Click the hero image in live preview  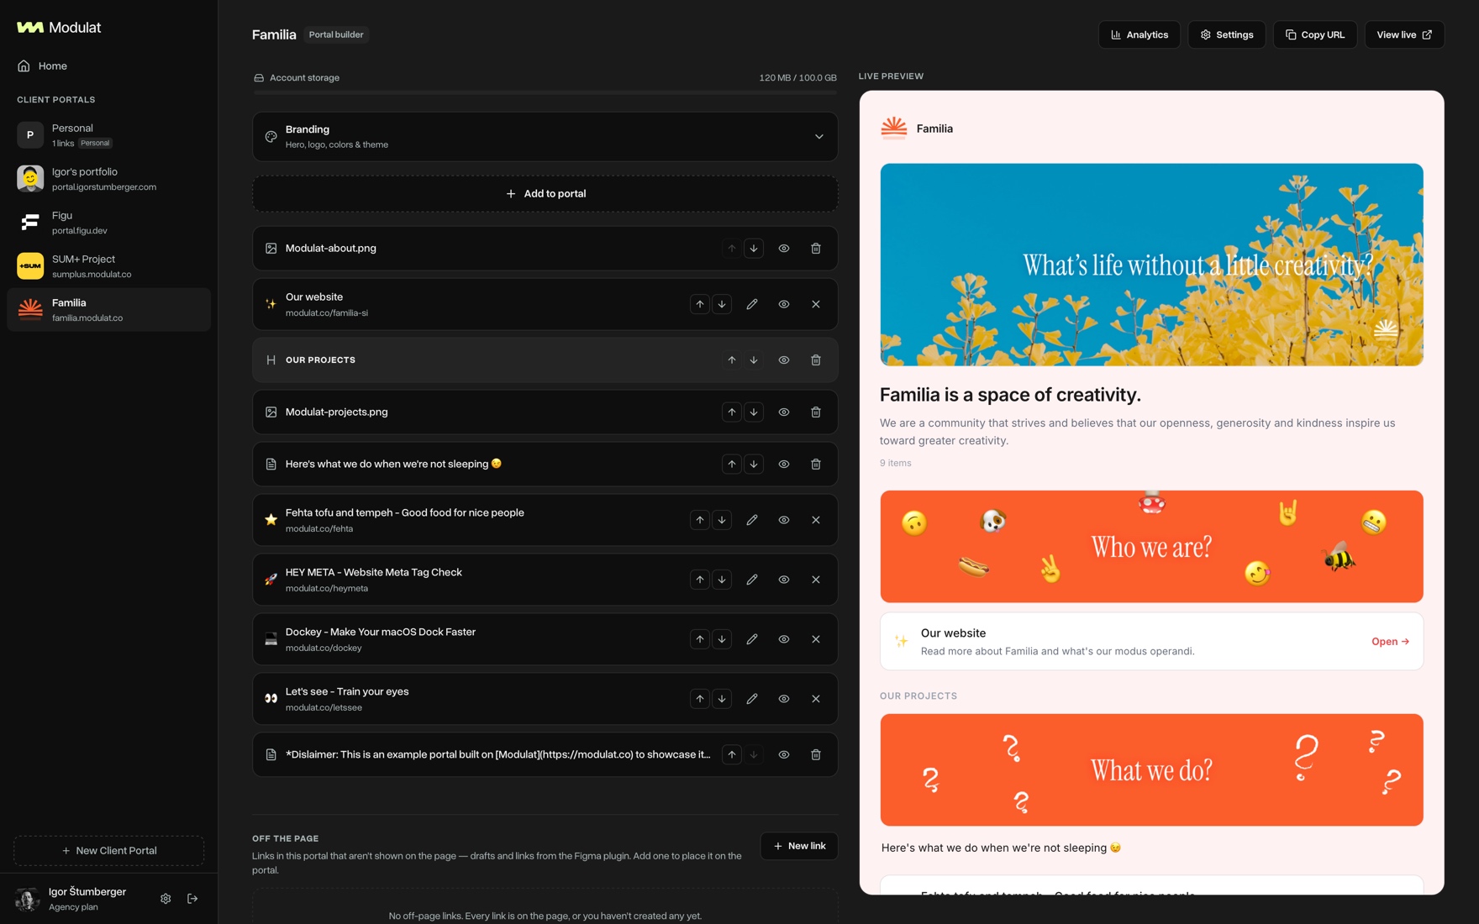1151,265
